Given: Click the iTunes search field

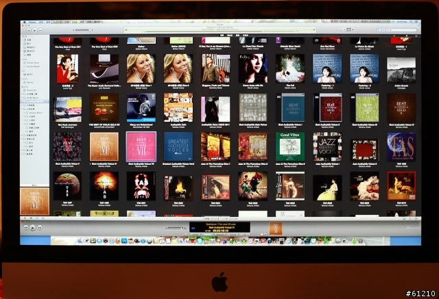Looking at the screenshot, I should click(x=396, y=29).
